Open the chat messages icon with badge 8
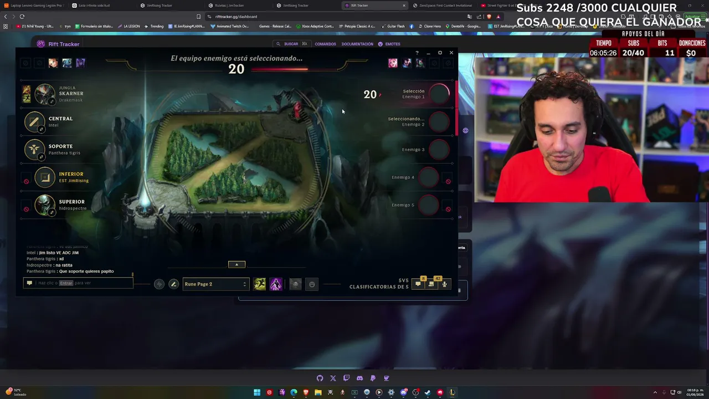 (x=419, y=284)
